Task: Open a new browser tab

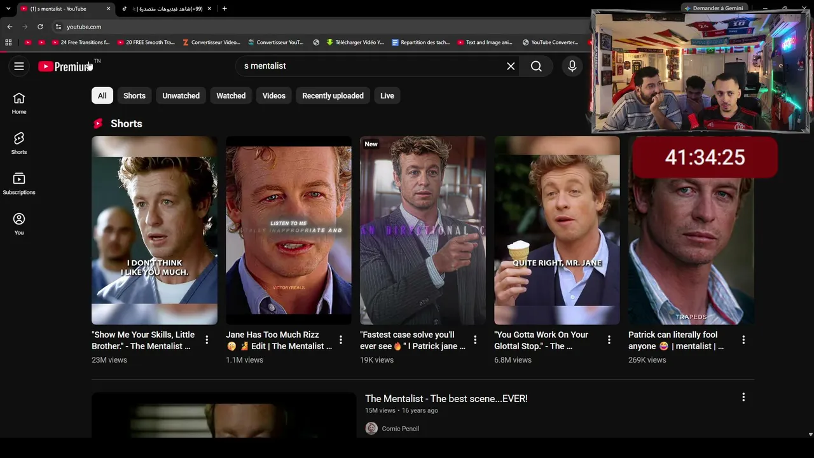Action: click(x=224, y=9)
